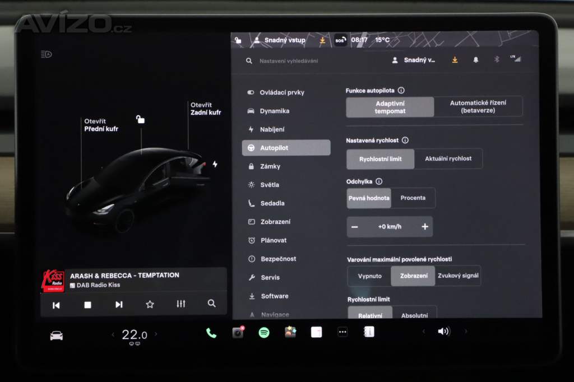This screenshot has height=382, width=574.
Task: Tap the car controls icon
Action: pos(57,336)
